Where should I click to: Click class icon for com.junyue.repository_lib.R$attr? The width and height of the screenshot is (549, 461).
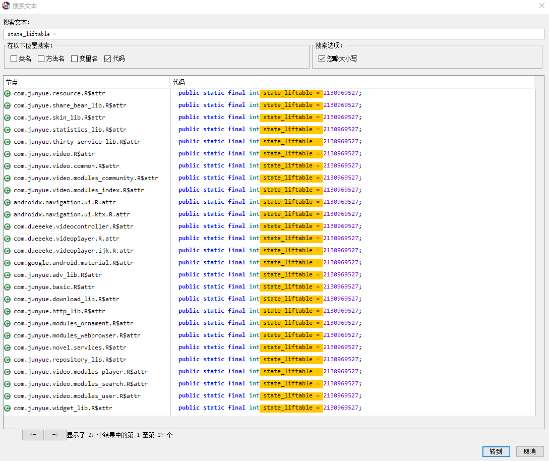coord(8,360)
